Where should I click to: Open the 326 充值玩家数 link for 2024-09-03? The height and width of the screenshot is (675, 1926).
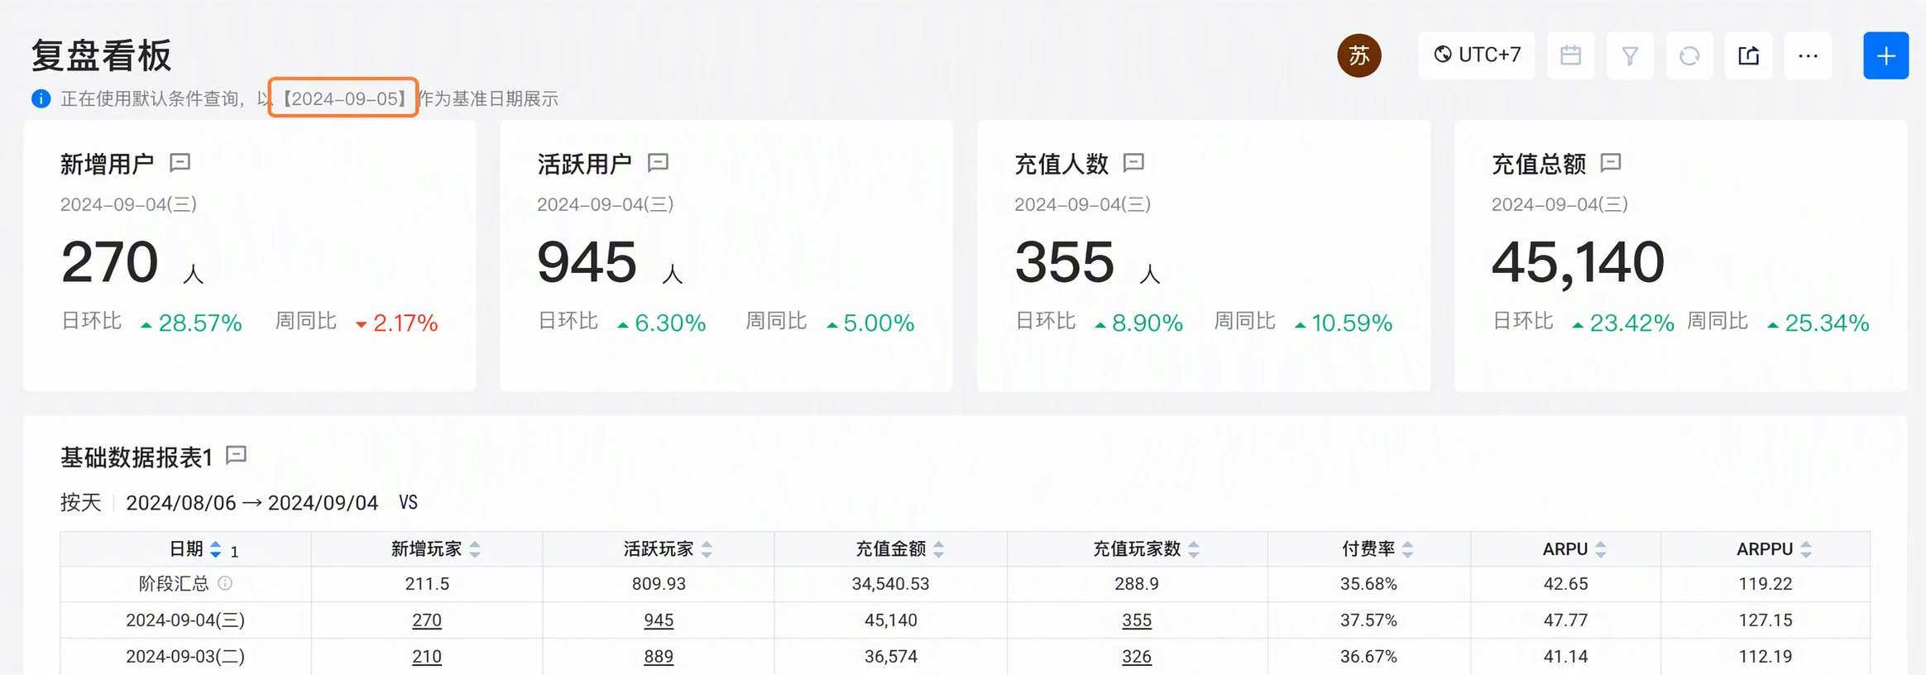click(1137, 657)
